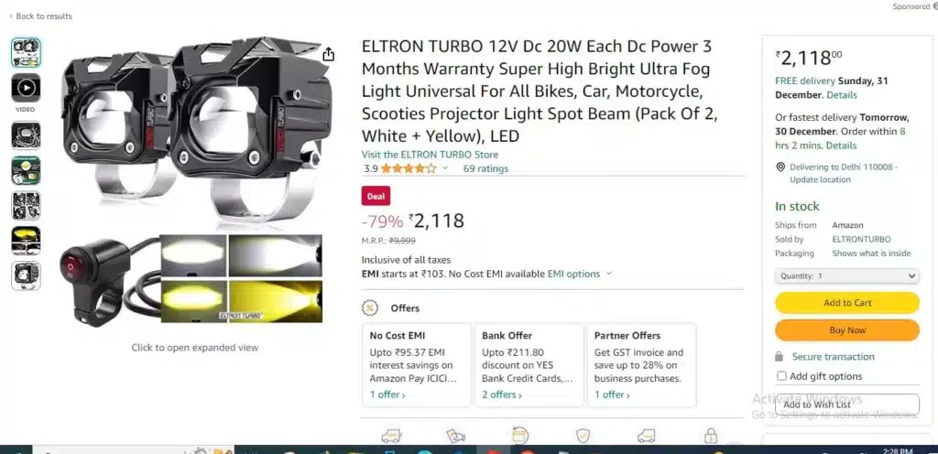Tick the Add gift options checkbox

click(x=781, y=376)
